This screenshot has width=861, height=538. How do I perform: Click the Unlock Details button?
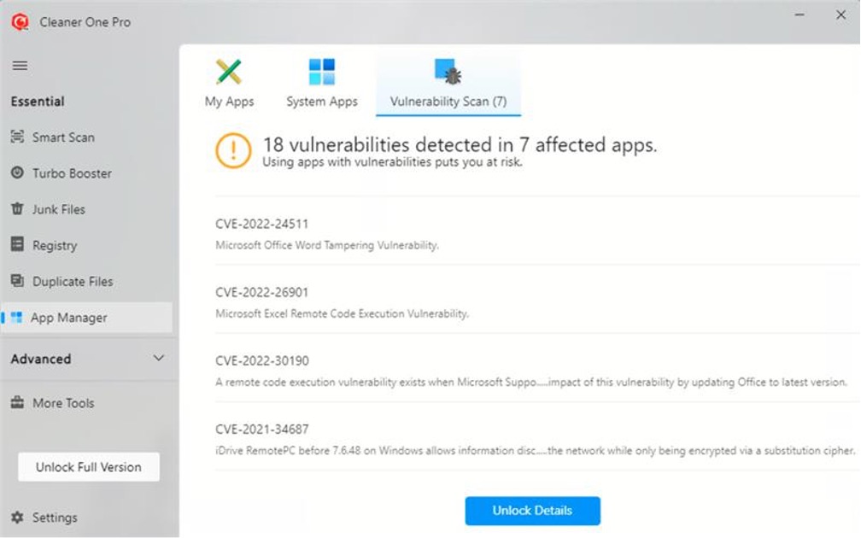coord(532,511)
